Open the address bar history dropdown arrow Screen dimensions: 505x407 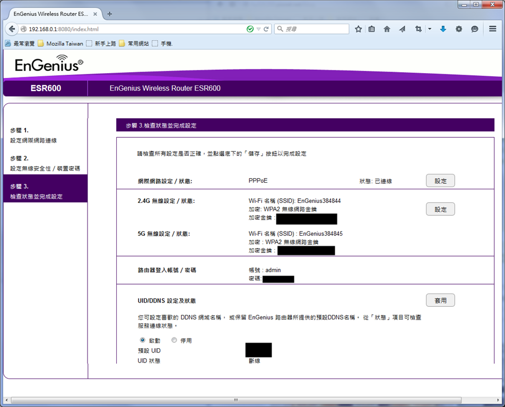258,29
